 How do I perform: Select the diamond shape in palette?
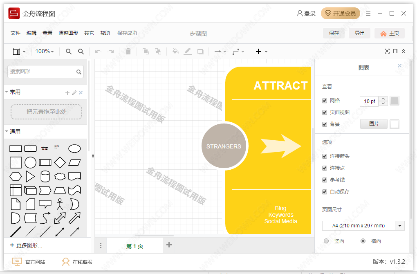60,162
